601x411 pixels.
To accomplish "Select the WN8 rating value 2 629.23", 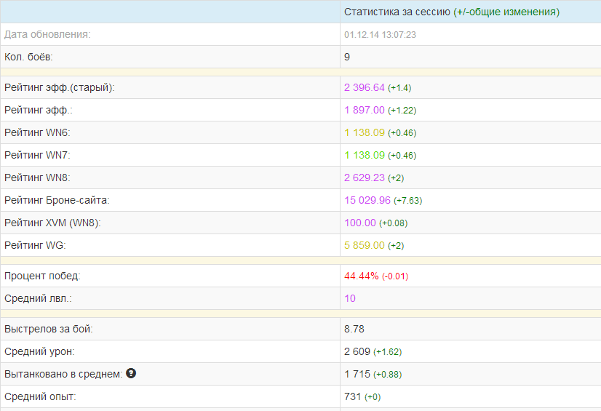I will pyautogui.click(x=364, y=177).
